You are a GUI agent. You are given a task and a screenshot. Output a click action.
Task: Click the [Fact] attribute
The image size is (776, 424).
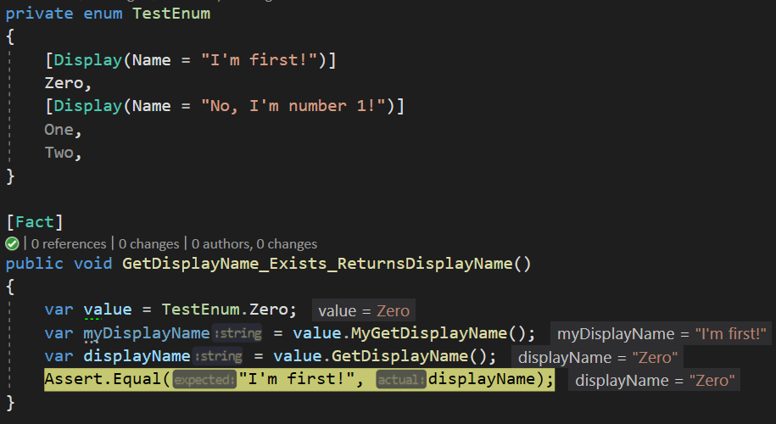pyautogui.click(x=35, y=221)
